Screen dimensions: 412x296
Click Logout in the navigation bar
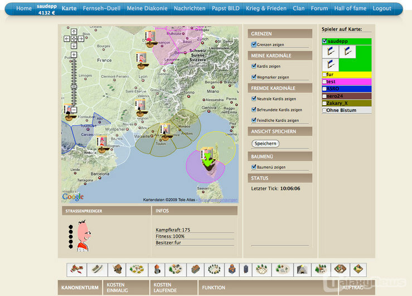pyautogui.click(x=382, y=8)
